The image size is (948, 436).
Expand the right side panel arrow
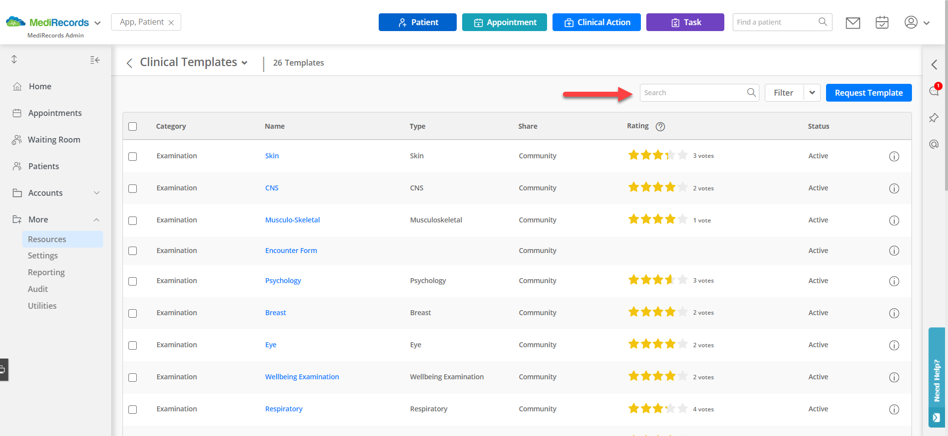[x=934, y=65]
